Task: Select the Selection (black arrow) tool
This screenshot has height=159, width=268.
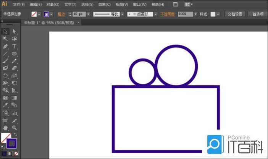Action: tap(5, 31)
